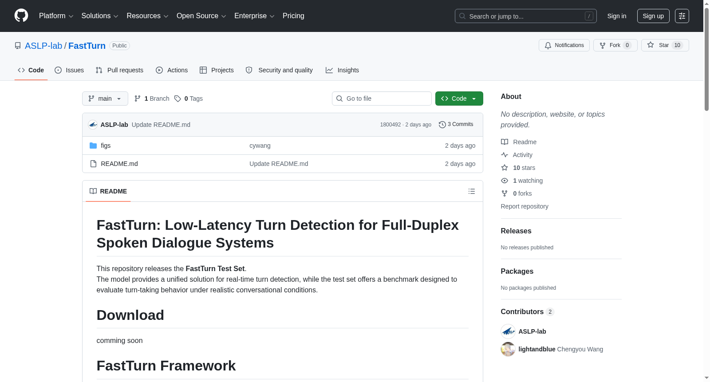Click the Notifications button label
This screenshot has width=710, height=382.
click(569, 45)
